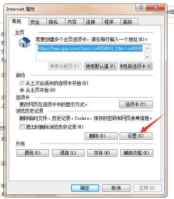Click the help question mark button
The width and height of the screenshot is (174, 199).
(x=141, y=7)
